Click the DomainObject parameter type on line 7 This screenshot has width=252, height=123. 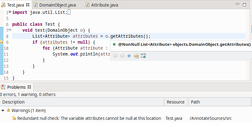[x=63, y=30]
